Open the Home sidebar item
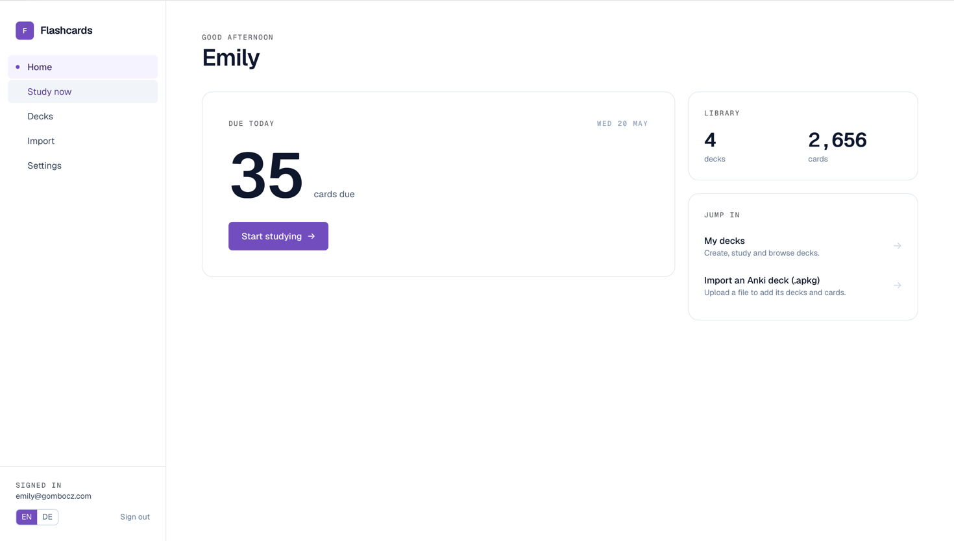 [x=82, y=67]
